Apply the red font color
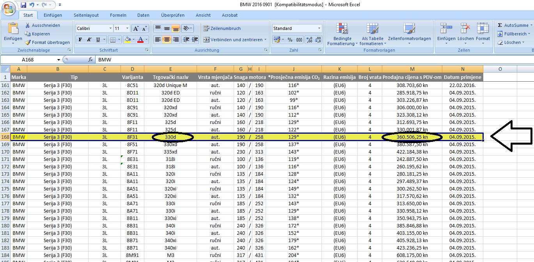534x262 pixels. click(x=140, y=40)
